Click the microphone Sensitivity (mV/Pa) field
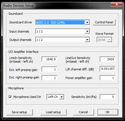The height and width of the screenshot is (121, 125). tap(107, 97)
